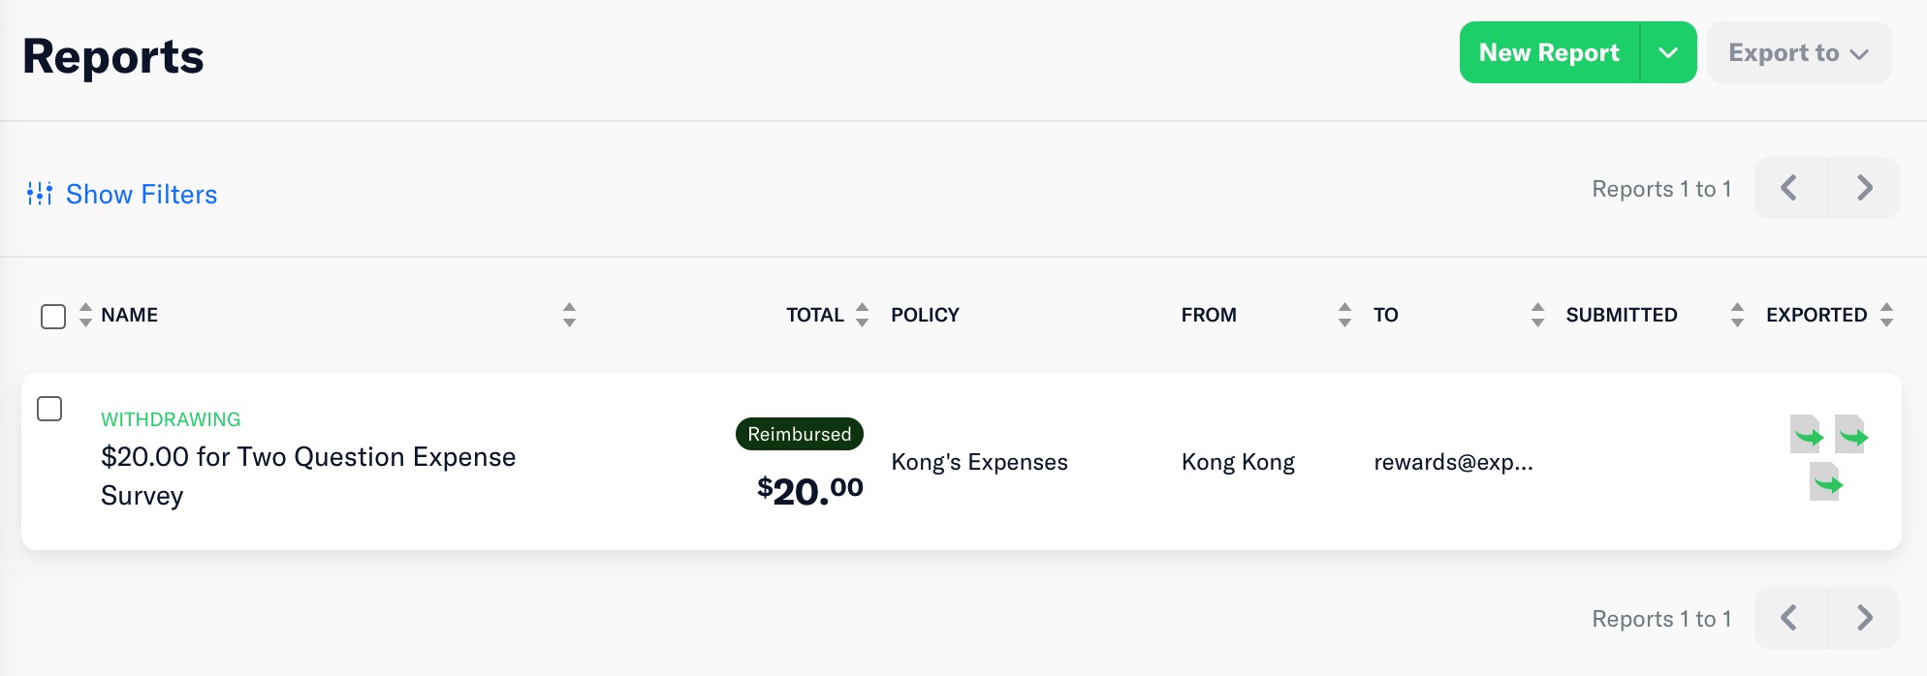Sort reports by the Exported column

click(1886, 315)
